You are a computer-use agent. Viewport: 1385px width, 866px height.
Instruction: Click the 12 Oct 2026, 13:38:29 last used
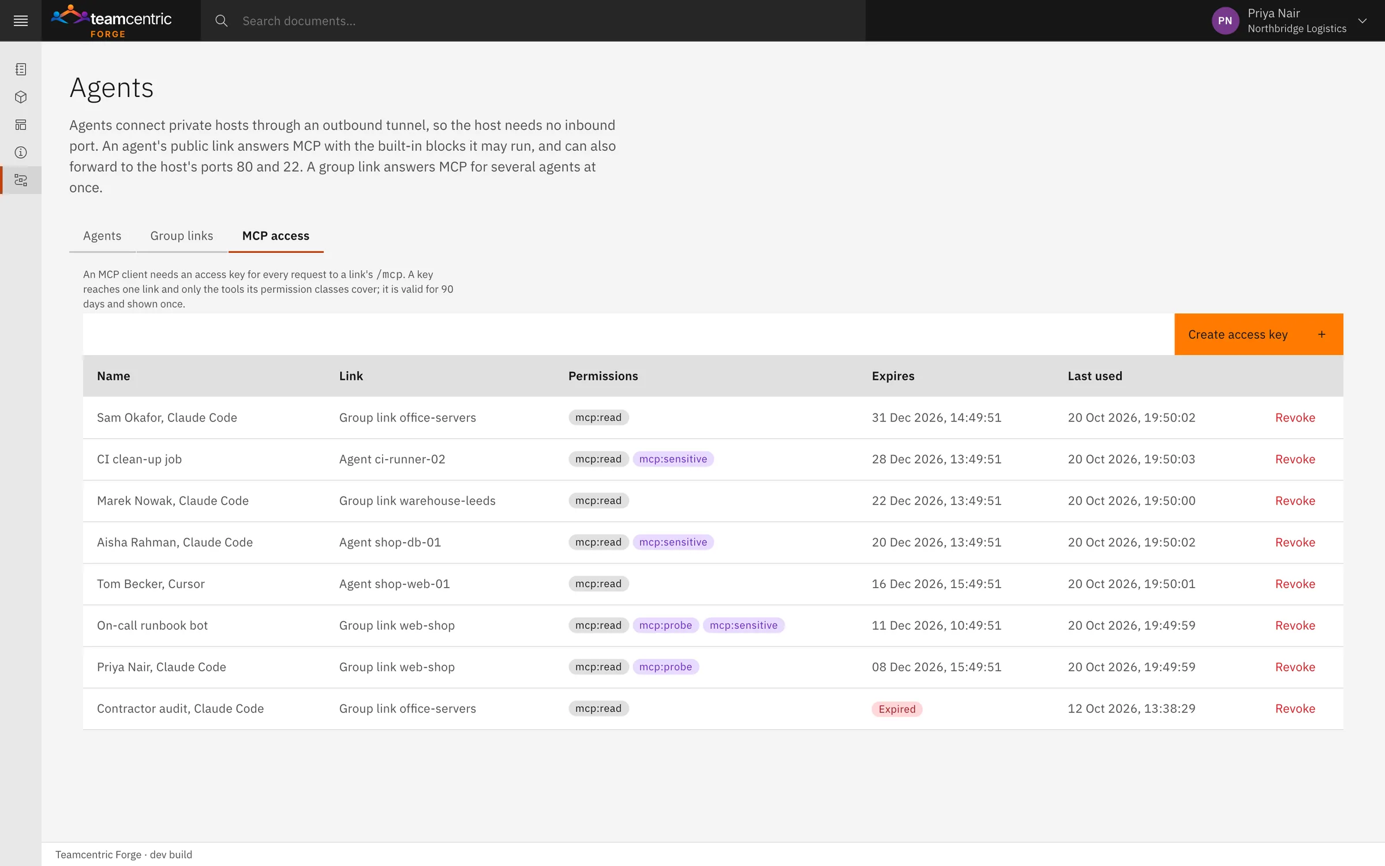coord(1132,708)
